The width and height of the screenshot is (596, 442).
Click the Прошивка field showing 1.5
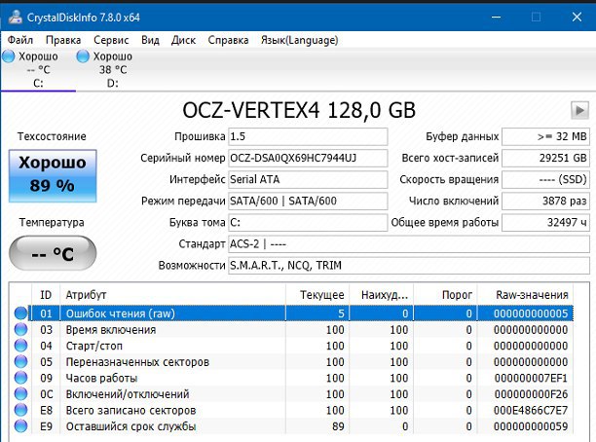click(308, 136)
